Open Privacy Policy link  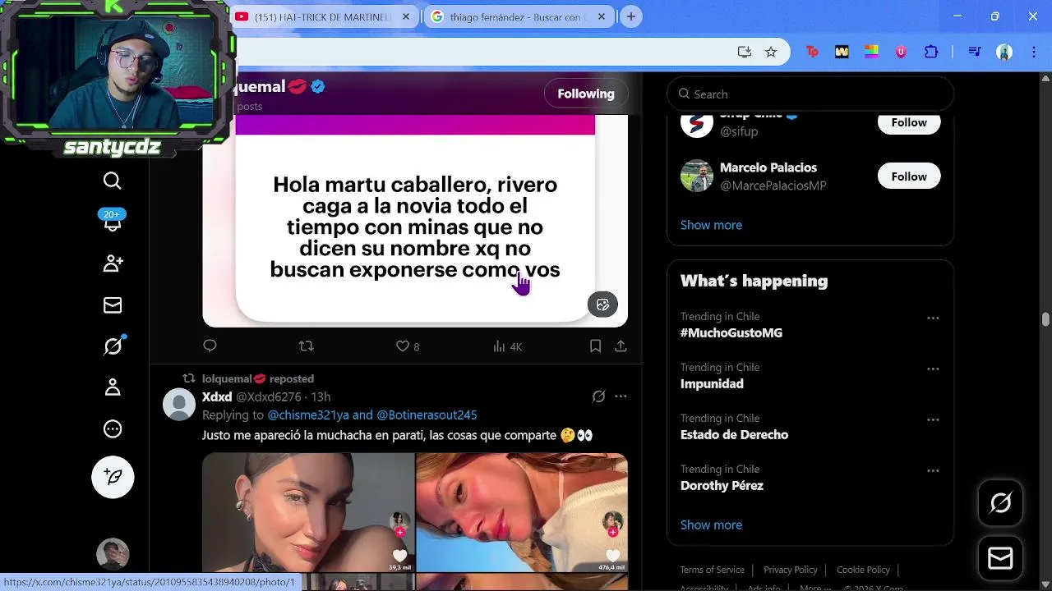(791, 570)
